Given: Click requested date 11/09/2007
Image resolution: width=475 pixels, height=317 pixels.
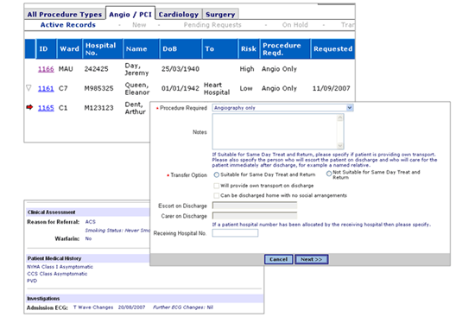Looking at the screenshot, I should 331,88.
